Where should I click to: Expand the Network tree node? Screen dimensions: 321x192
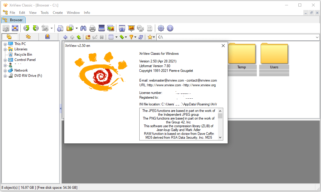[x=5, y=71]
